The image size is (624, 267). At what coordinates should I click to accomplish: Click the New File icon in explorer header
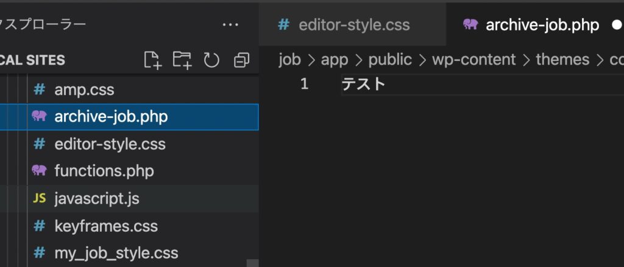152,60
